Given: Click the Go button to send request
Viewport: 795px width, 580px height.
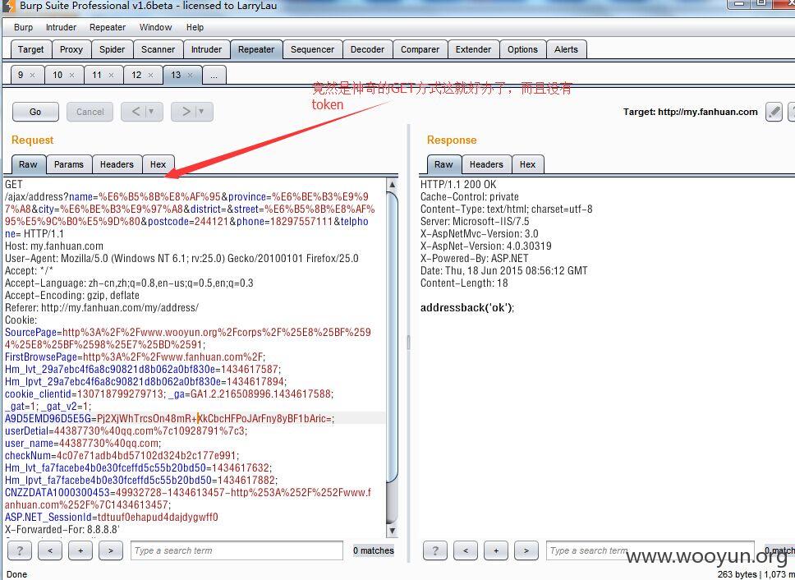Looking at the screenshot, I should (35, 112).
